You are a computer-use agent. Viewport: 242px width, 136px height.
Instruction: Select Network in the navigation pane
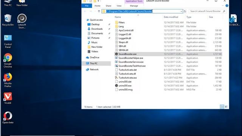[x=94, y=70]
